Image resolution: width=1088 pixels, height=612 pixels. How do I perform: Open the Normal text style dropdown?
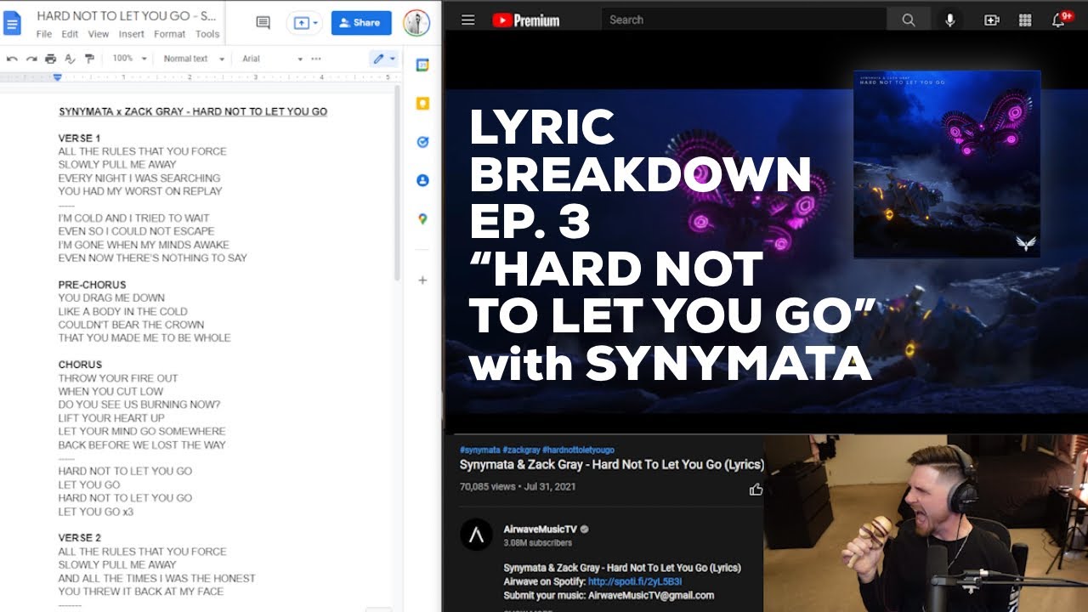point(194,59)
